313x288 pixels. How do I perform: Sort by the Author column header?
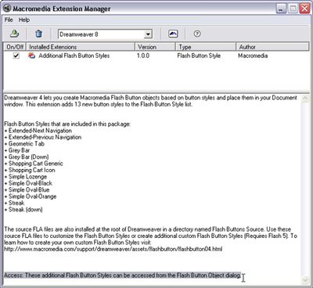pyautogui.click(x=272, y=47)
